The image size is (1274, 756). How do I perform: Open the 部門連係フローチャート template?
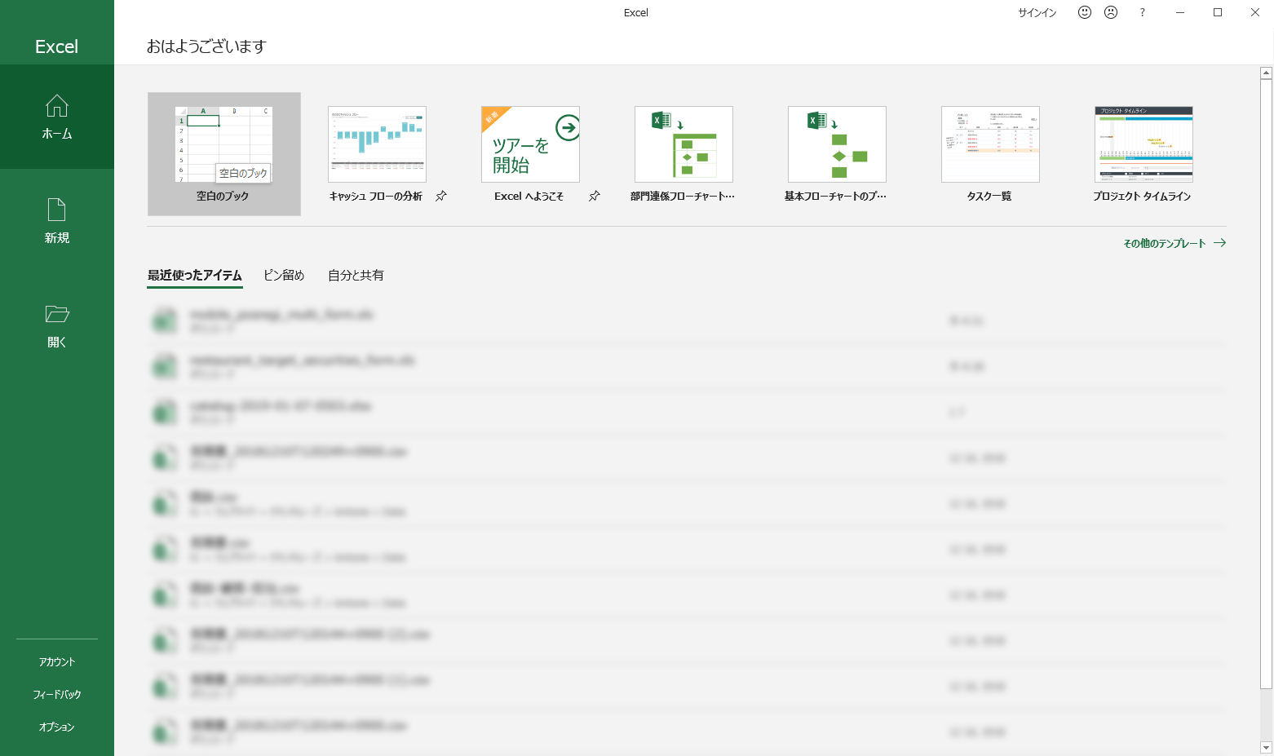point(683,144)
